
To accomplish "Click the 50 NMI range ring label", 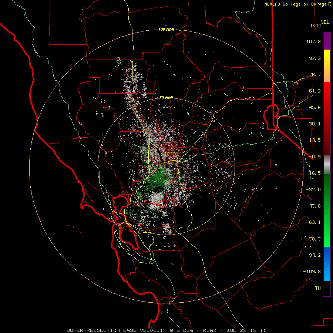I will pos(166,98).
